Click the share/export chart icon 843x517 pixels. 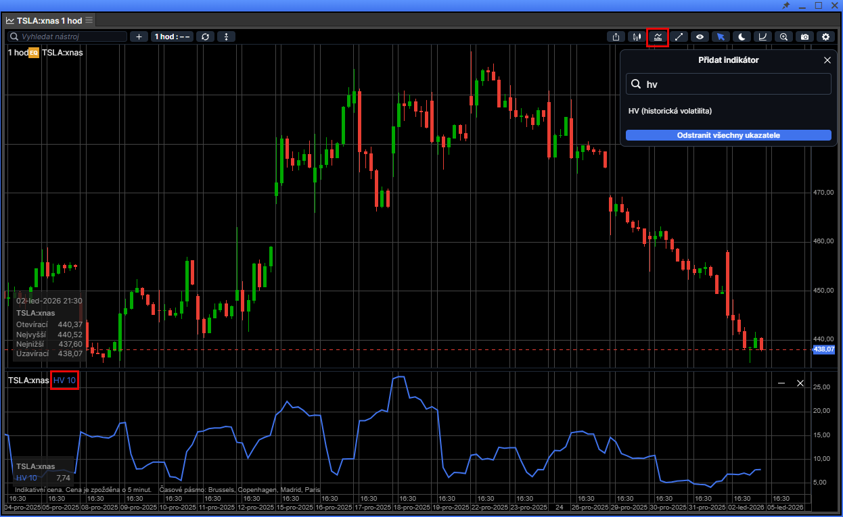tap(616, 36)
